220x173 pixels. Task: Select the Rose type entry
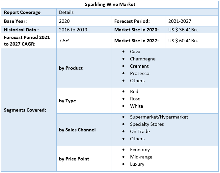(135, 99)
